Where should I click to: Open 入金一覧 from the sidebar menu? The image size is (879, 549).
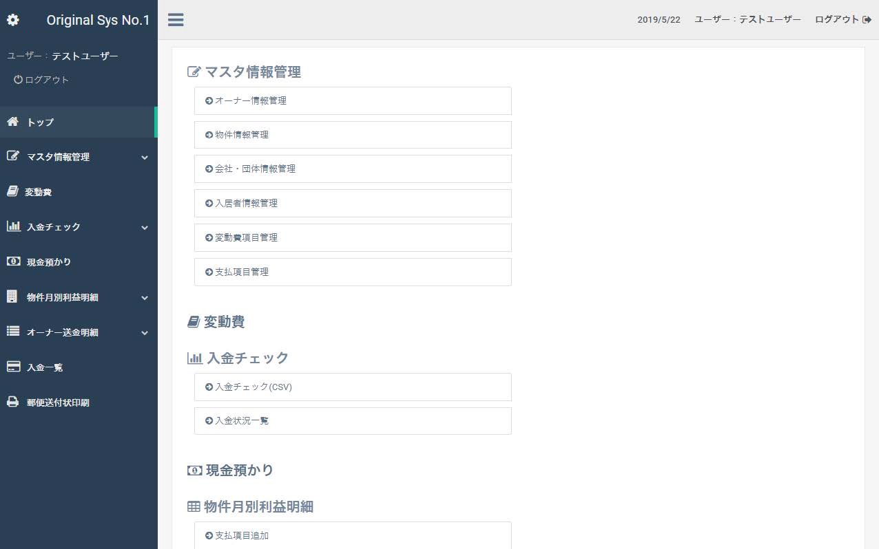click(45, 368)
